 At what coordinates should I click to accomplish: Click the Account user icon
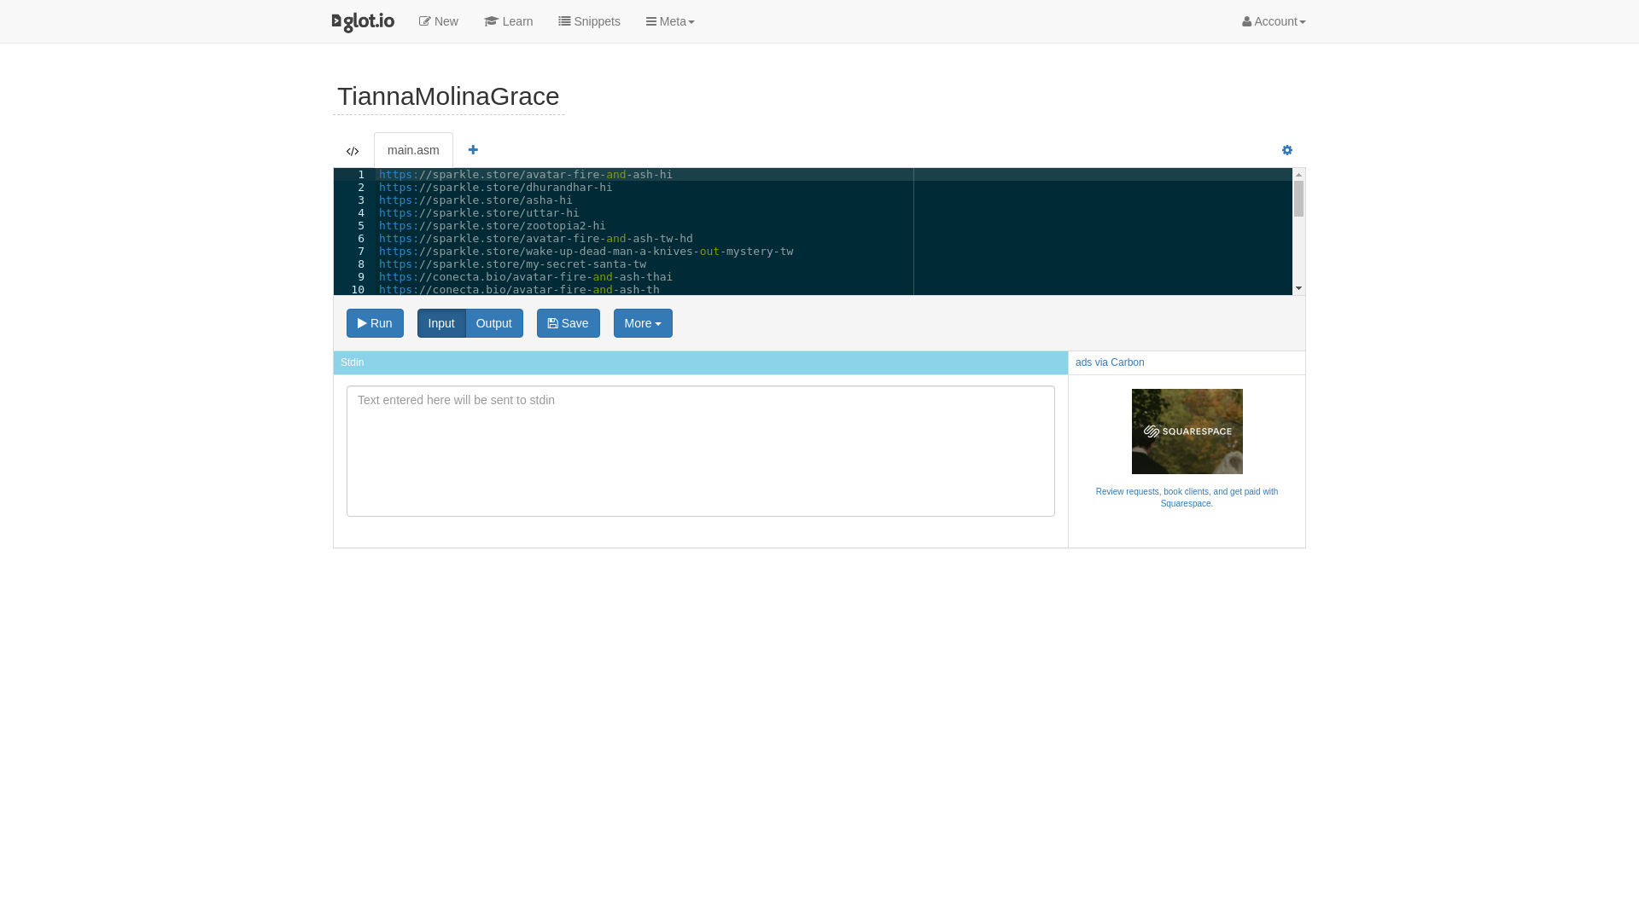1246,21
